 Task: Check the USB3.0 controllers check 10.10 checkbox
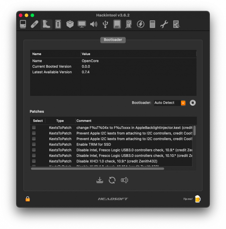pos(34,155)
